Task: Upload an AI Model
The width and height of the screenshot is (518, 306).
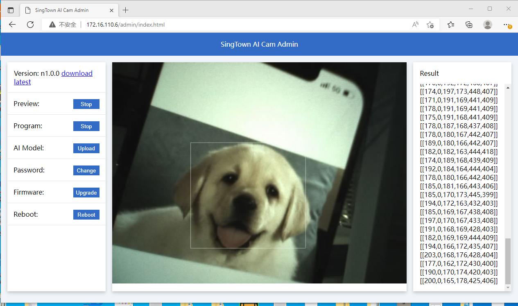Action: 86,148
